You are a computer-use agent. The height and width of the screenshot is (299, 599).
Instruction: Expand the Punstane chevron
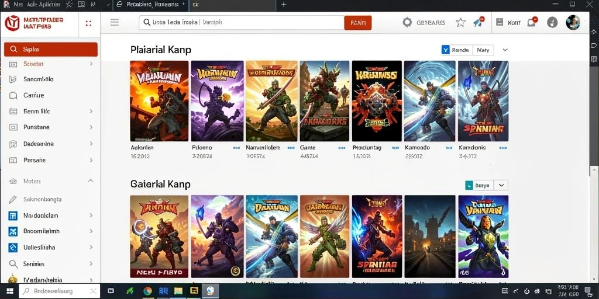[91, 127]
